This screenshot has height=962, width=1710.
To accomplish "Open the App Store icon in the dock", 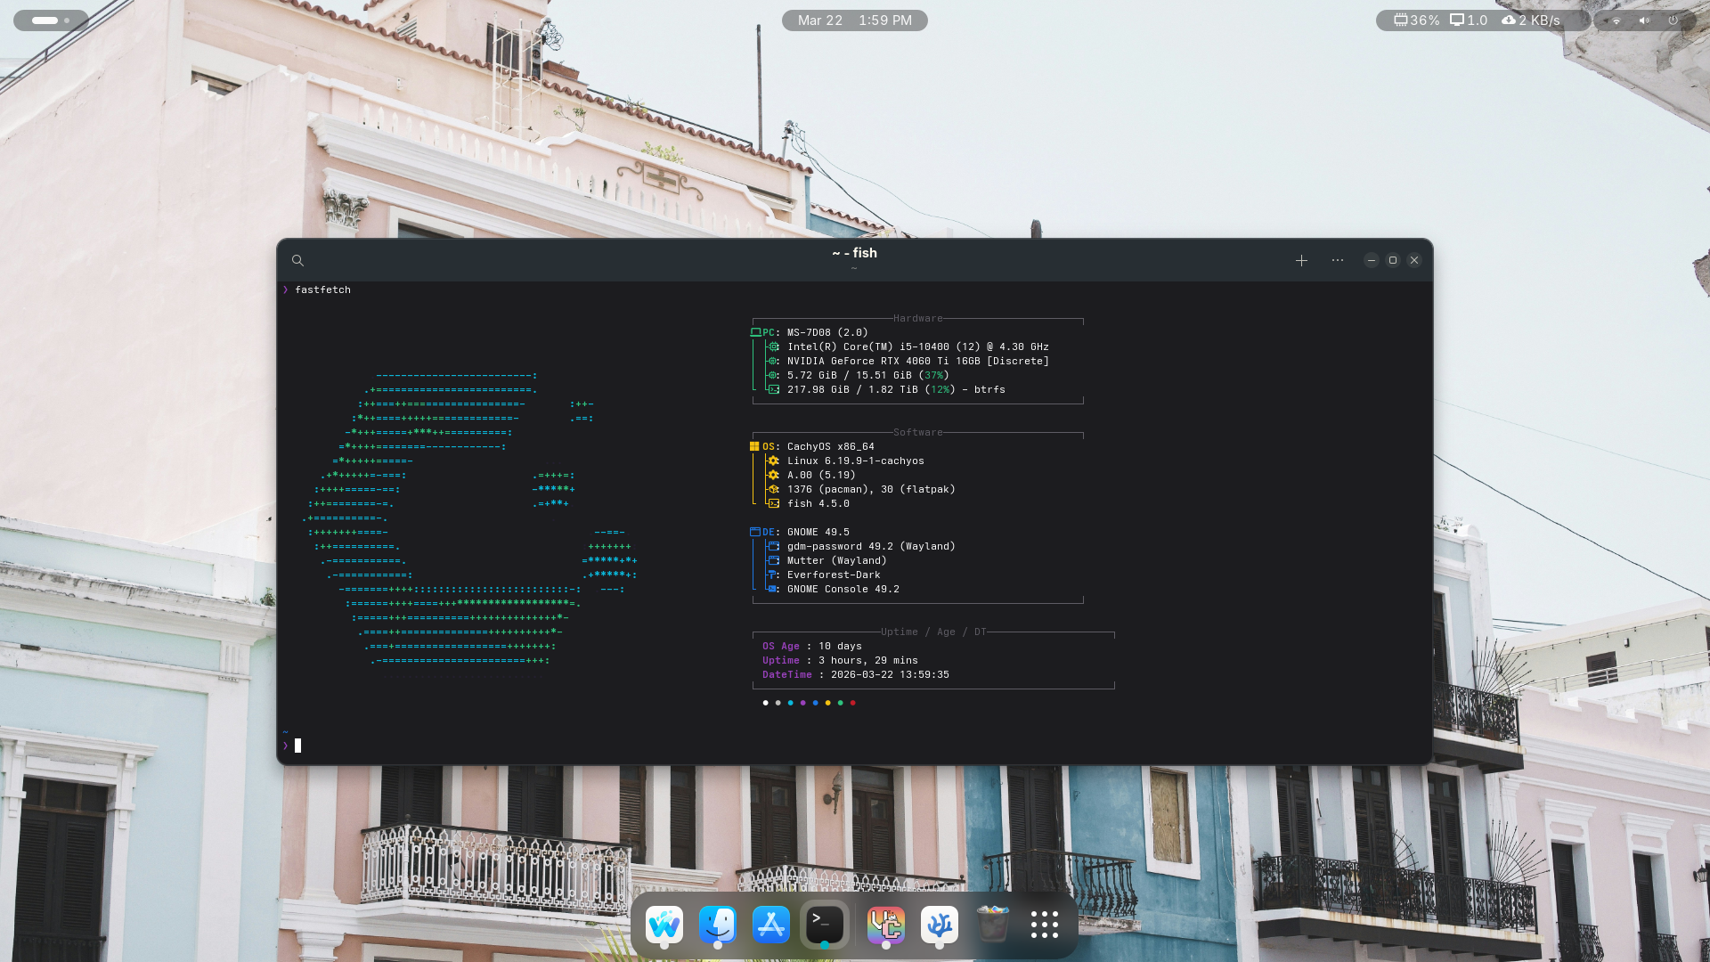I will pos(771,925).
